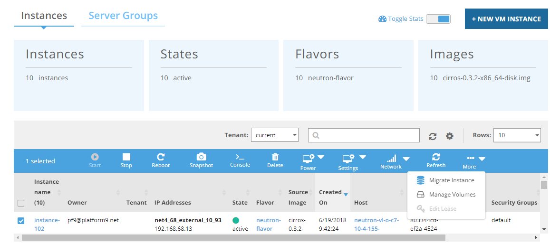Select Migrate Instance from the More menu

pyautogui.click(x=451, y=180)
